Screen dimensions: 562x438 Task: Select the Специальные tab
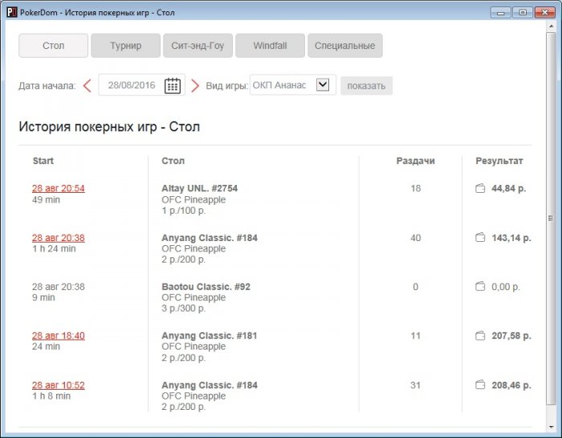[x=344, y=46]
